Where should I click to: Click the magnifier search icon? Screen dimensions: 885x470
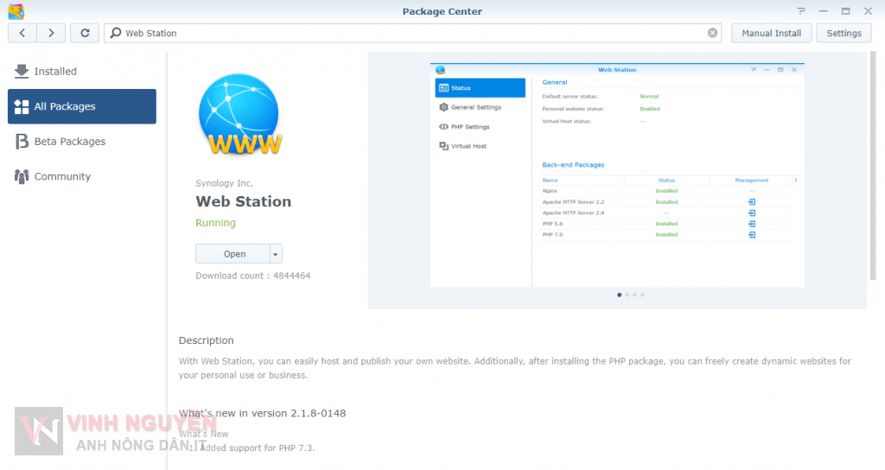coord(116,33)
